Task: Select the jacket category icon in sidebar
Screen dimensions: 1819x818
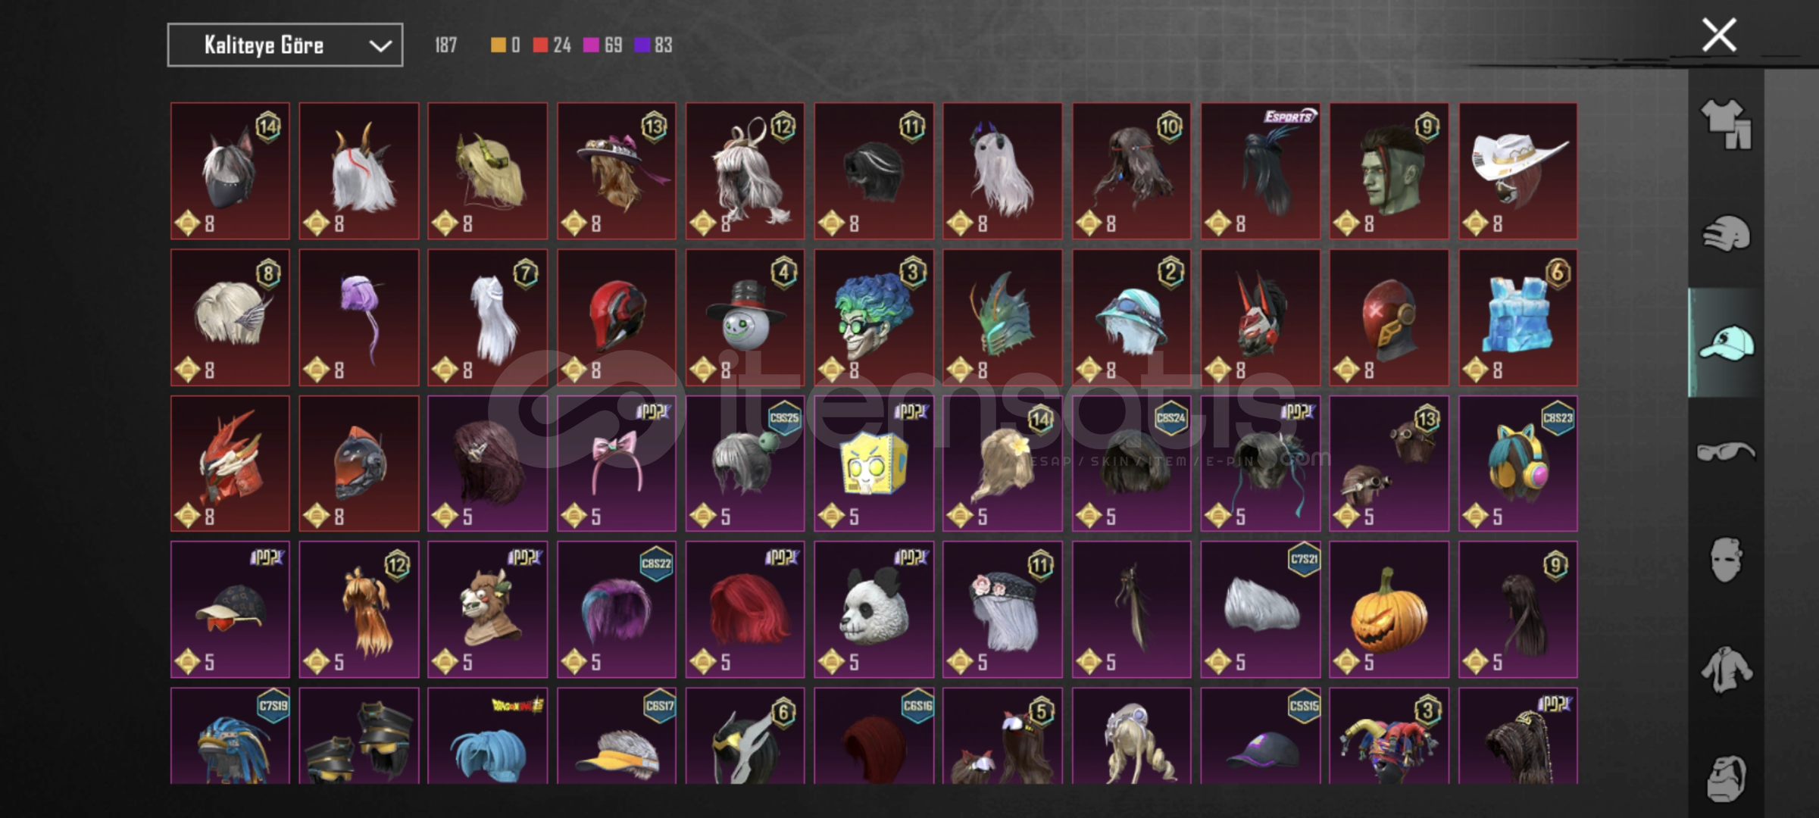Action: [1726, 670]
